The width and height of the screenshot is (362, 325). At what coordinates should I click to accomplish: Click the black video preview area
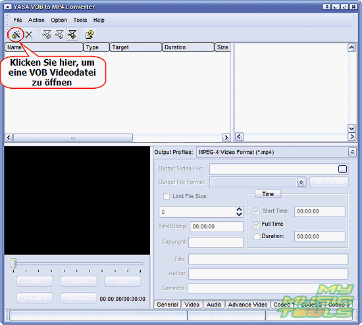pyautogui.click(x=77, y=201)
